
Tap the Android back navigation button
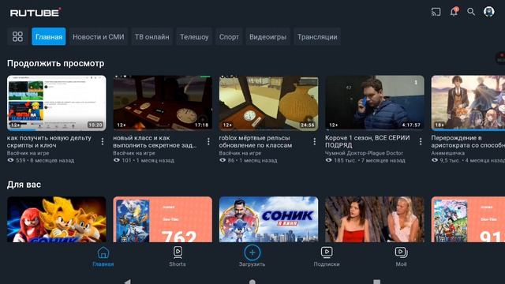coord(128,282)
